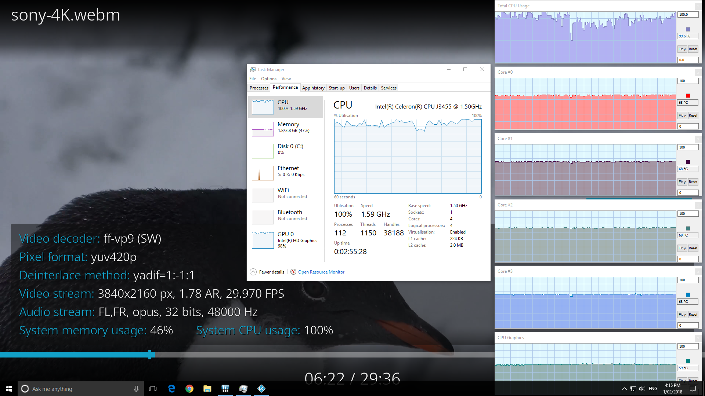Click the Cortana microphone icon
Screen dimensions: 705x396
click(136, 389)
